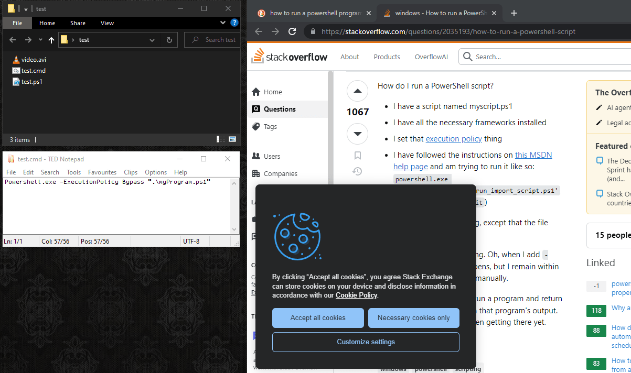Click the upvote arrow on the question
631x373 pixels.
(358, 91)
